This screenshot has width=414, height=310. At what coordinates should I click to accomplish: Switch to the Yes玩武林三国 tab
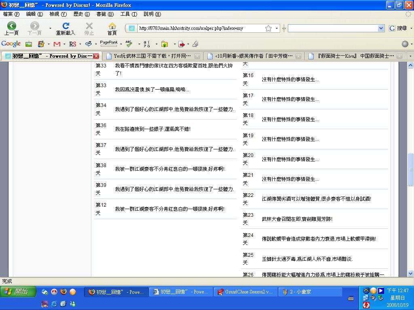point(152,56)
